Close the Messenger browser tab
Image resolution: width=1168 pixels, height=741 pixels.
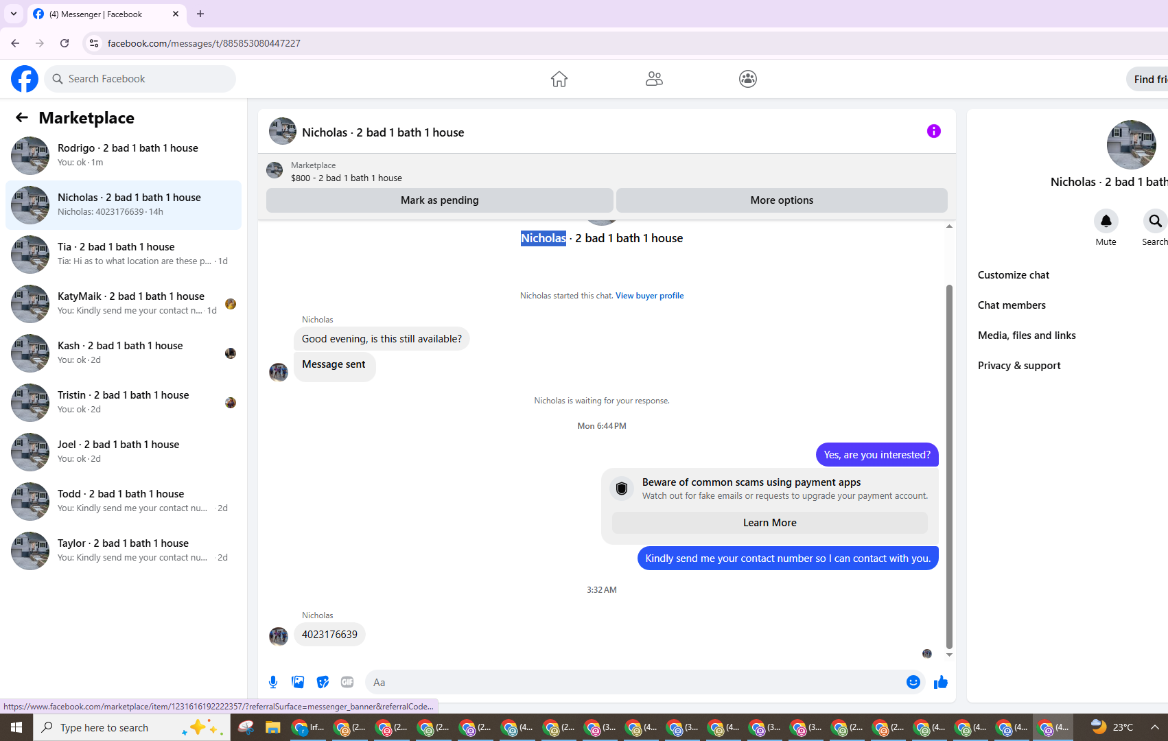coord(176,14)
